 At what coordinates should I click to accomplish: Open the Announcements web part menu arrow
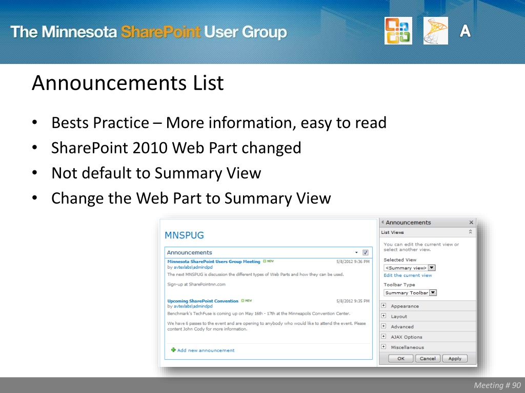click(x=357, y=253)
